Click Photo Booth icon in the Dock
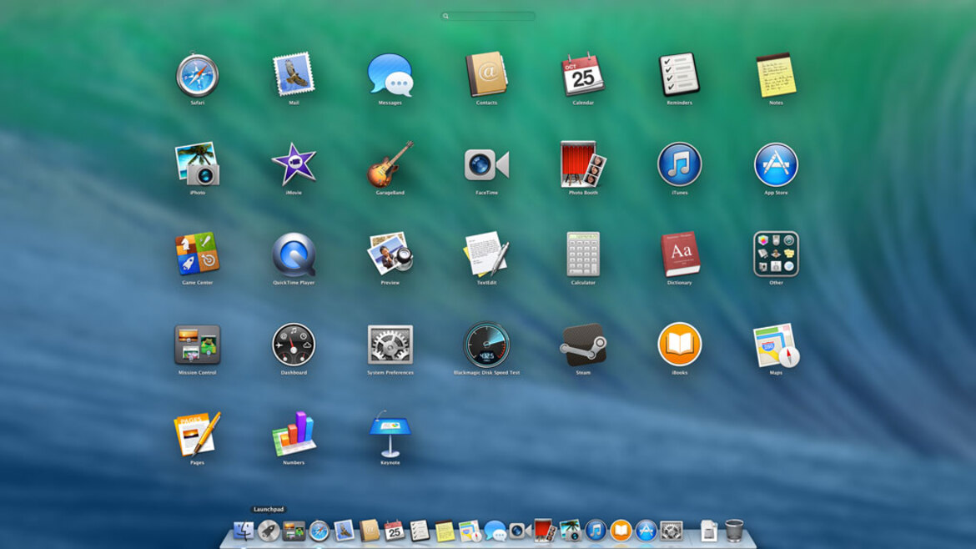 (x=545, y=531)
